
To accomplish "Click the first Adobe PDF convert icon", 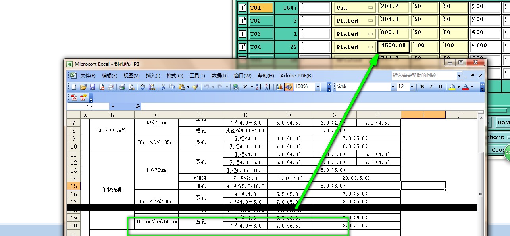I will pos(74,98).
